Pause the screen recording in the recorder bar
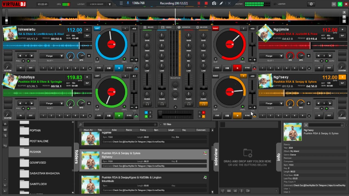This screenshot has width=349, height=196. [x=199, y=3]
